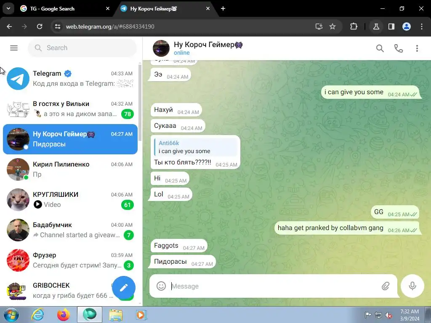Bookmark this page with star icon
Viewport: 431px width, 323px height.
tap(333, 26)
